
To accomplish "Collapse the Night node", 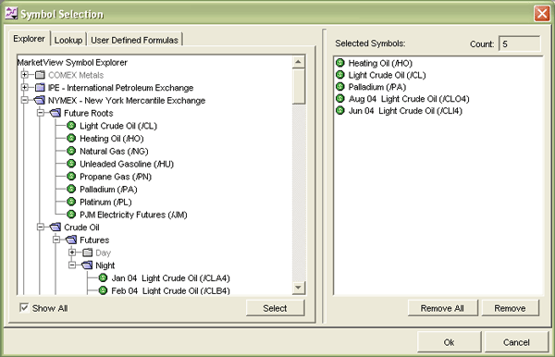I will pyautogui.click(x=72, y=265).
